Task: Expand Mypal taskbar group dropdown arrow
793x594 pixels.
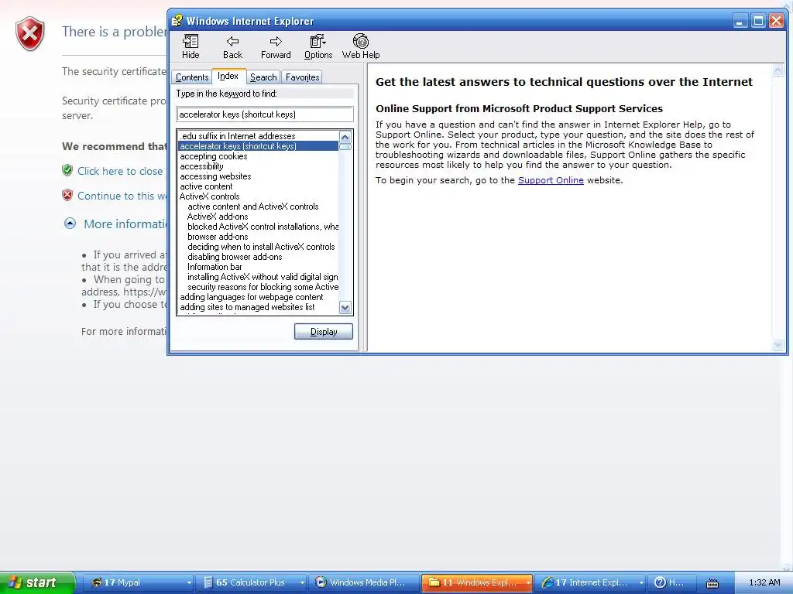Action: [189, 583]
